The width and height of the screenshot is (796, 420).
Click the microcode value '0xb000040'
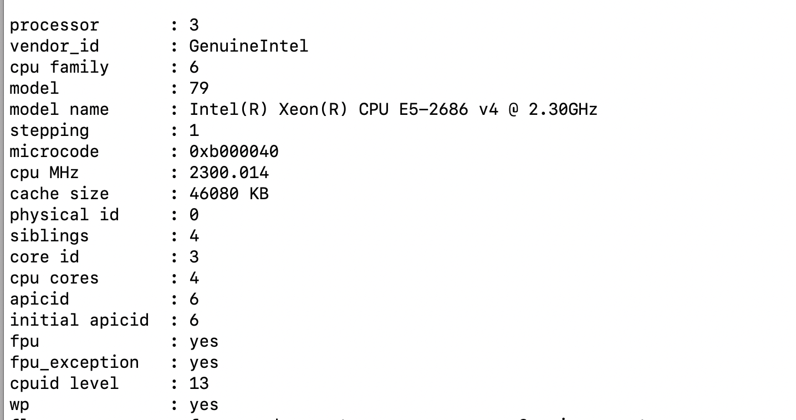pos(234,151)
